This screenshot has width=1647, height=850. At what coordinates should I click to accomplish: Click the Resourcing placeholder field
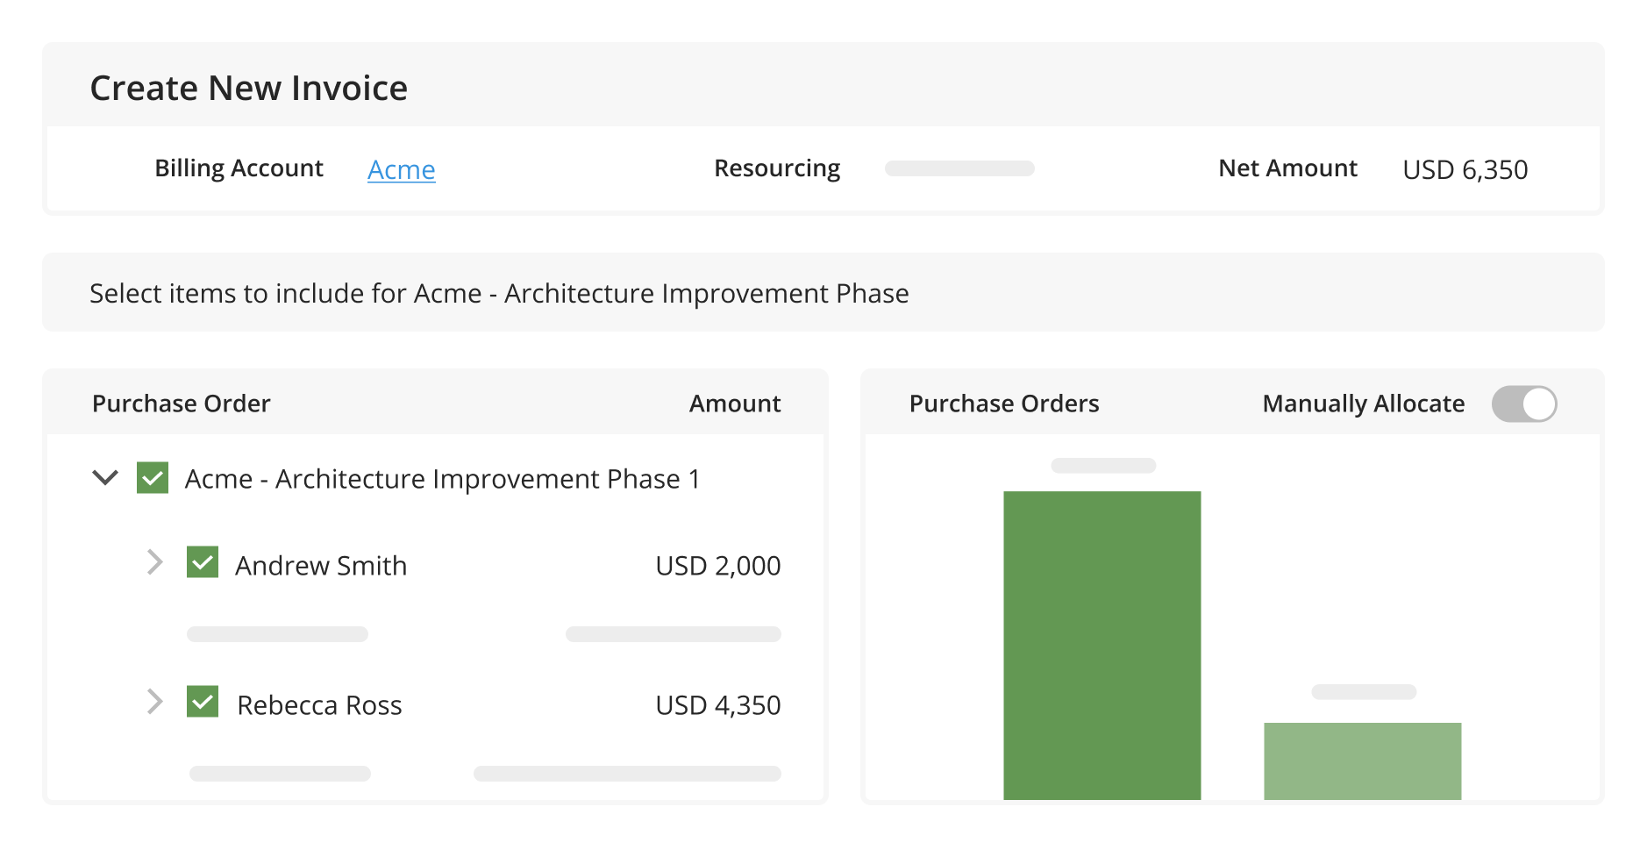(x=959, y=168)
